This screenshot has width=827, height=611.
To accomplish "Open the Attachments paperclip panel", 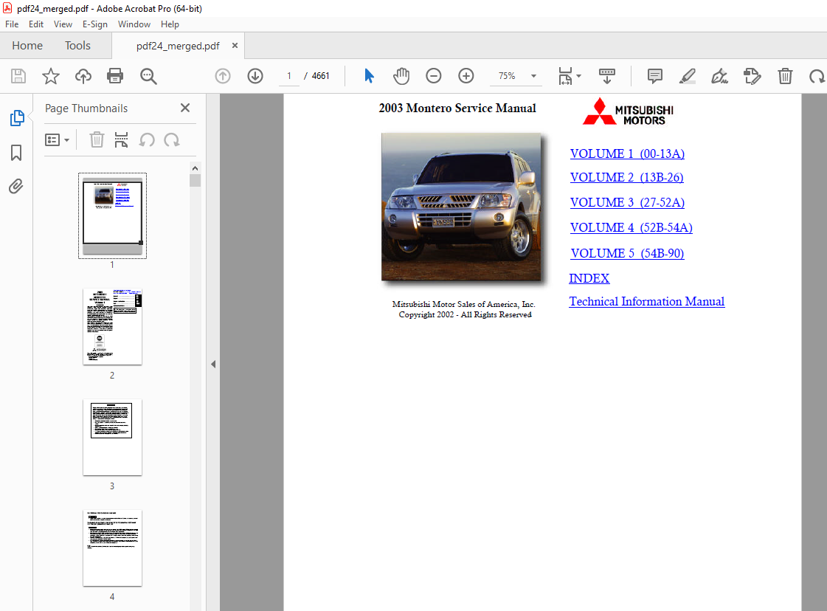I will [x=16, y=187].
